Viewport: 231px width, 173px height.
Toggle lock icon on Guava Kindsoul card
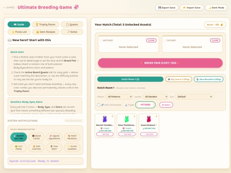[x=157, y=116]
